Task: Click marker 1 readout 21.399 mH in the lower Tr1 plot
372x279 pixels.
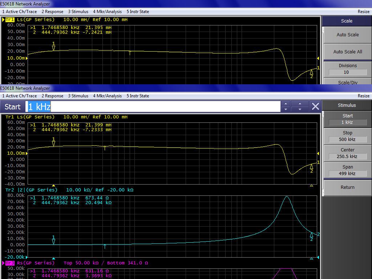Action: [x=98, y=125]
